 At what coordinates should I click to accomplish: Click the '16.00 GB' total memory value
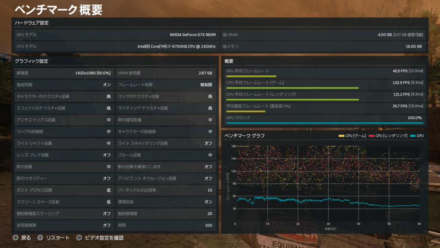tap(414, 46)
